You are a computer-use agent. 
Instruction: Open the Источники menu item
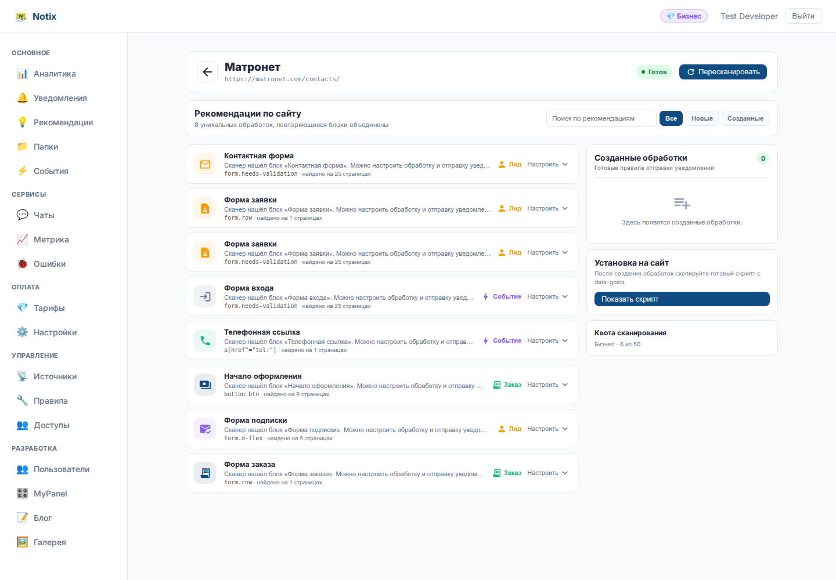(x=64, y=376)
